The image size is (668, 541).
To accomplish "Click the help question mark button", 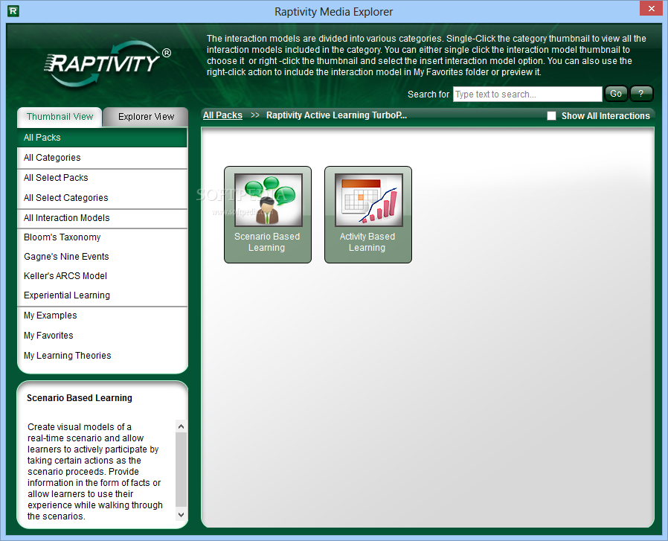I will point(641,94).
